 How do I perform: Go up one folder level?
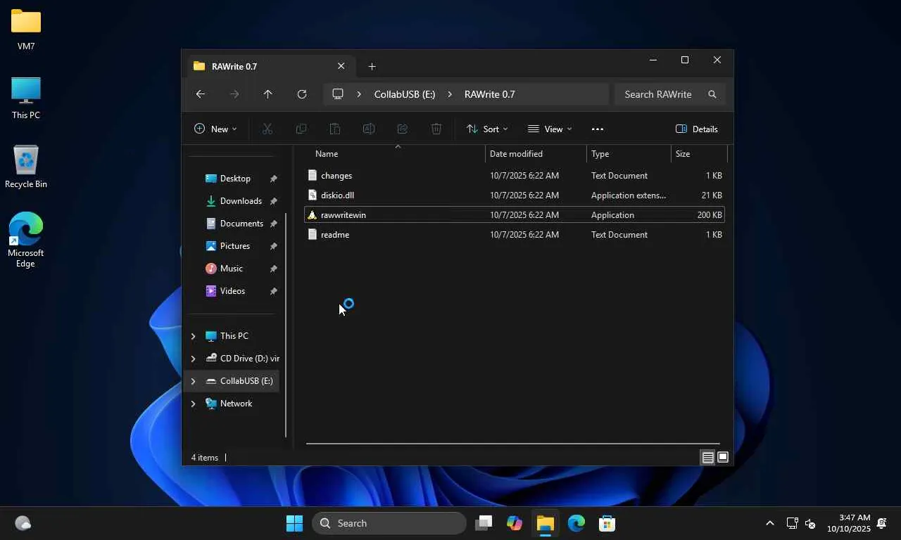click(x=267, y=94)
